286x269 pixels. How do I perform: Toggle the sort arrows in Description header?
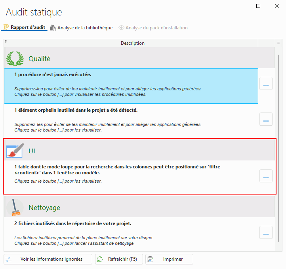coord(6,41)
